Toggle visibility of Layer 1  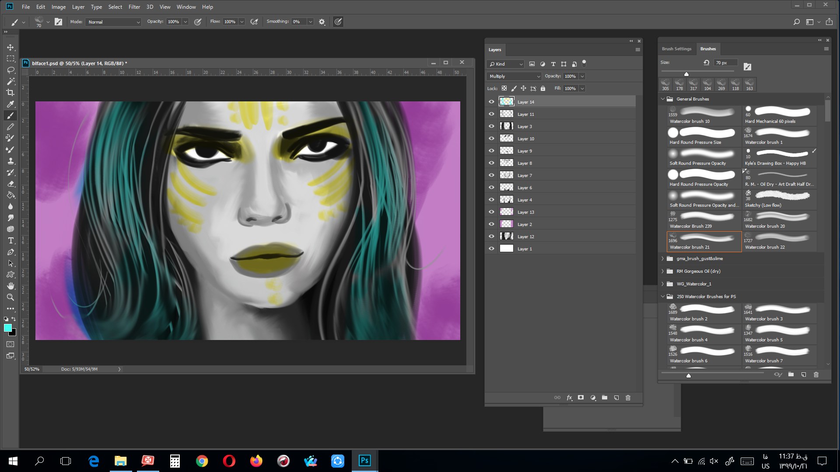pyautogui.click(x=491, y=249)
